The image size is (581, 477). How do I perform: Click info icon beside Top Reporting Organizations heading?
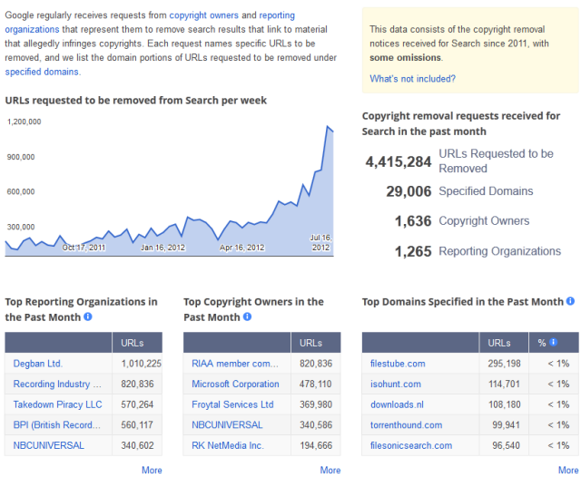(88, 317)
